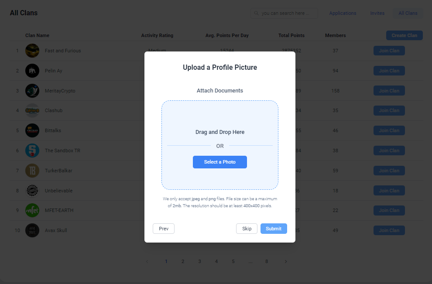Click the Fast and Furious clan avatar

point(32,51)
